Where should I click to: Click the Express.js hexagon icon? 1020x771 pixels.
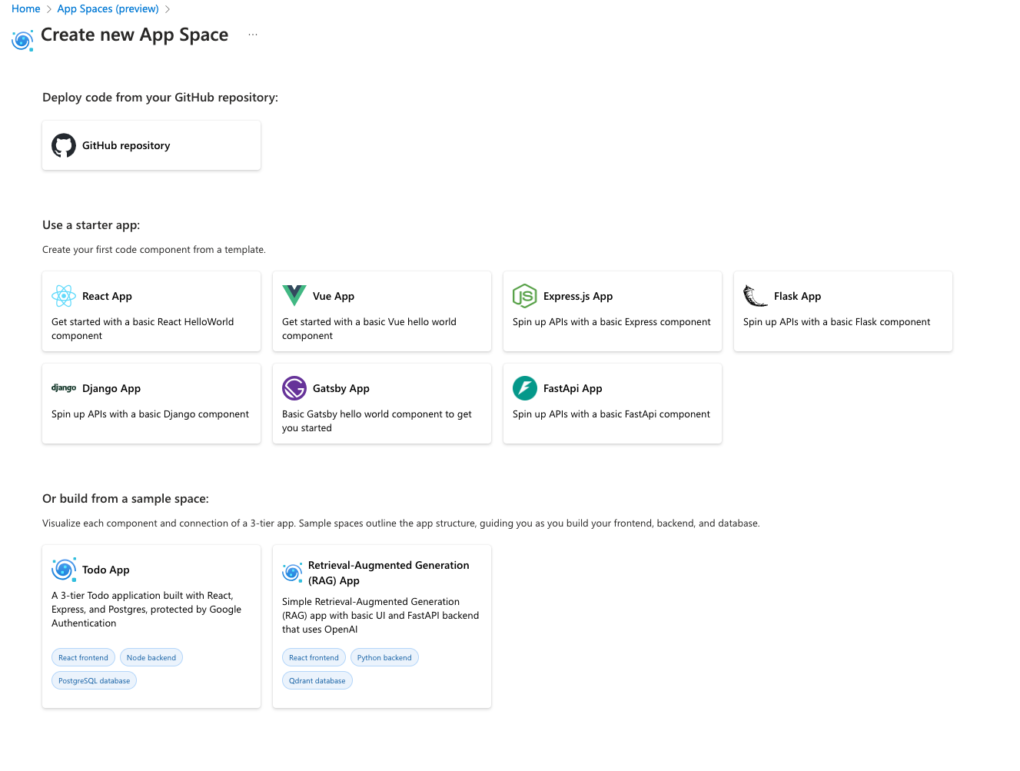click(x=525, y=295)
